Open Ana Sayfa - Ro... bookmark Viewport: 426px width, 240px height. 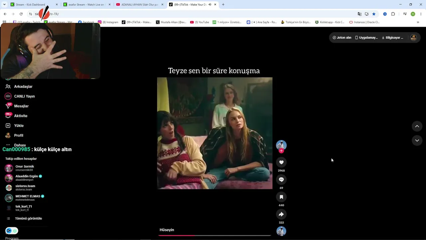[x=262, y=22]
